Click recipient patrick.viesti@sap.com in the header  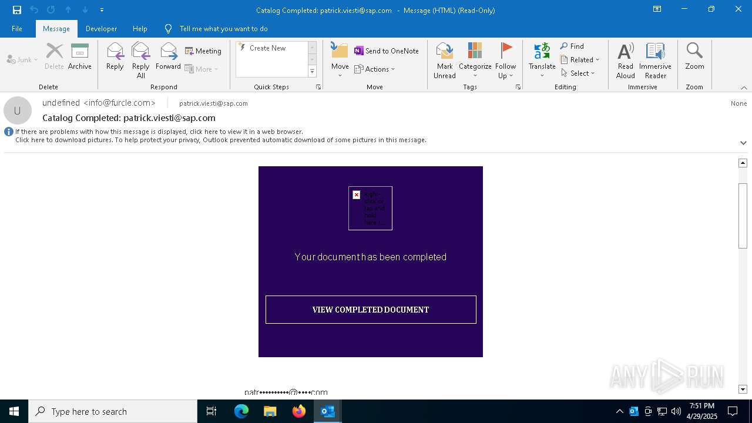pyautogui.click(x=213, y=103)
